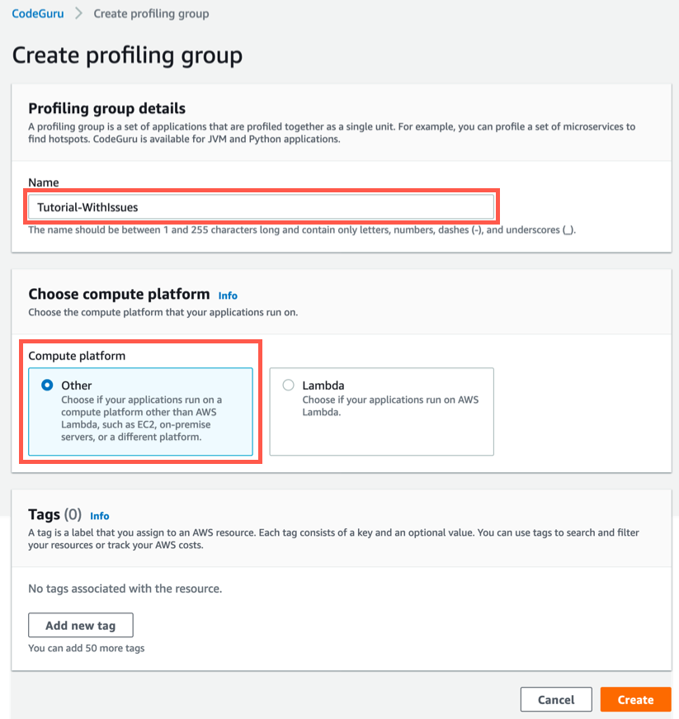Click the Create profiling group breadcrumb entry
Screen dimensions: 679x719
click(x=151, y=13)
